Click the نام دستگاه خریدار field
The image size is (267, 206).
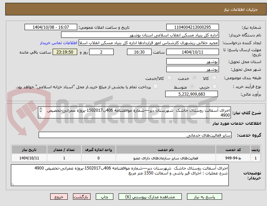(x=140, y=35)
